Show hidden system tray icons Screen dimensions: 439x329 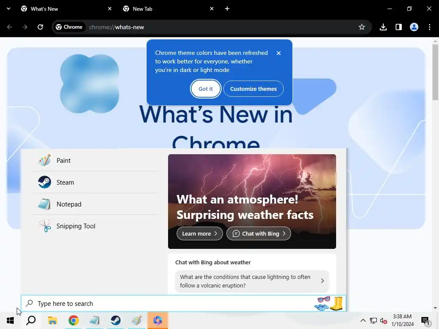(x=363, y=320)
